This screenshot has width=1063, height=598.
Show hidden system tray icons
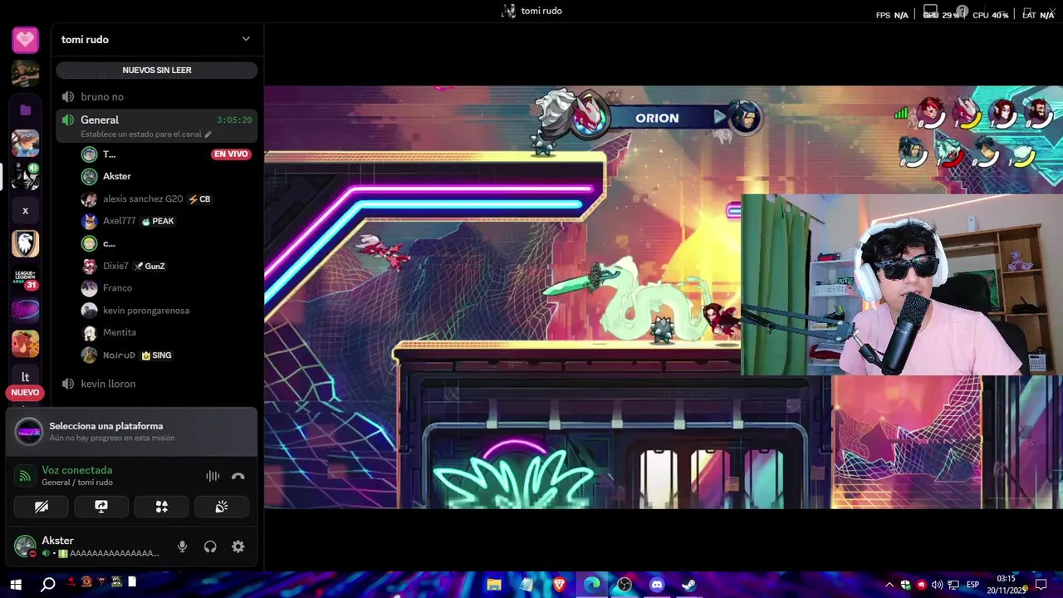[x=889, y=585]
